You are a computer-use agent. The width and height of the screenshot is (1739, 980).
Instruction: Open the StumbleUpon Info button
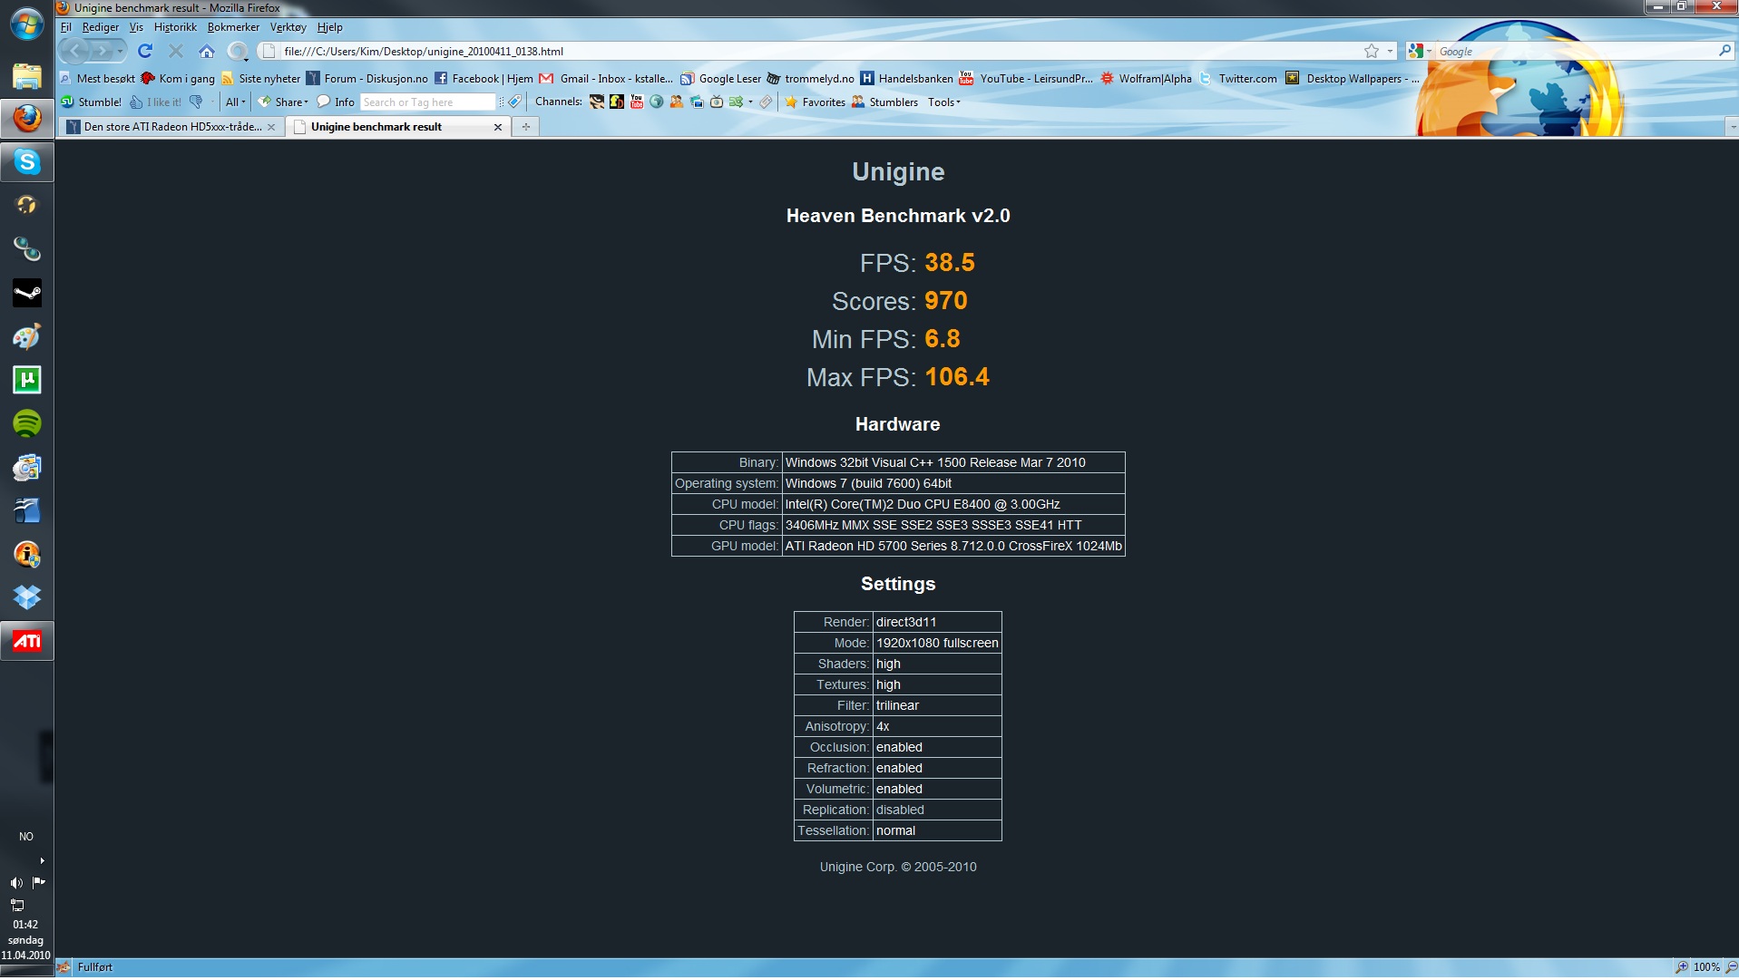pyautogui.click(x=336, y=102)
